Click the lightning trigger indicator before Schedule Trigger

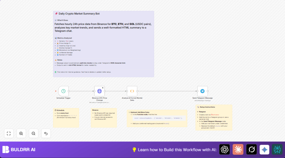[56, 91]
